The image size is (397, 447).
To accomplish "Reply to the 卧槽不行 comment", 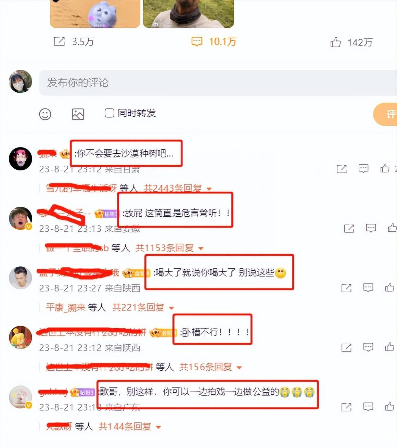I will [x=368, y=347].
